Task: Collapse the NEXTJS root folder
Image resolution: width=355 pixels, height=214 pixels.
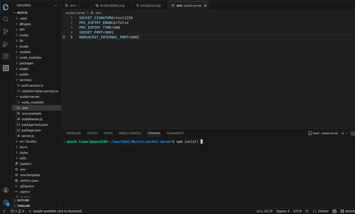Action: pos(22,13)
